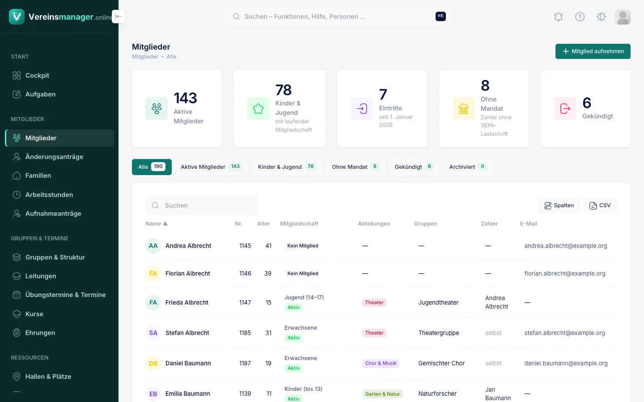Click the Ohne Mandat bank icon
The image size is (644, 402).
pos(464,109)
